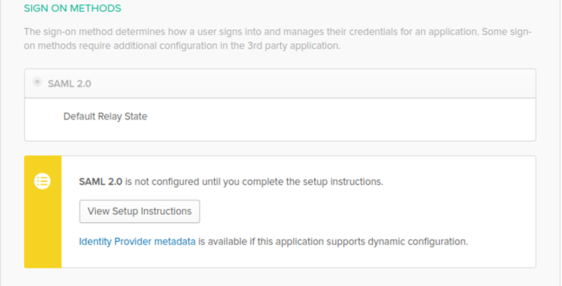Open the Identity Provider metadata link
The image size is (562, 286).
click(x=137, y=242)
